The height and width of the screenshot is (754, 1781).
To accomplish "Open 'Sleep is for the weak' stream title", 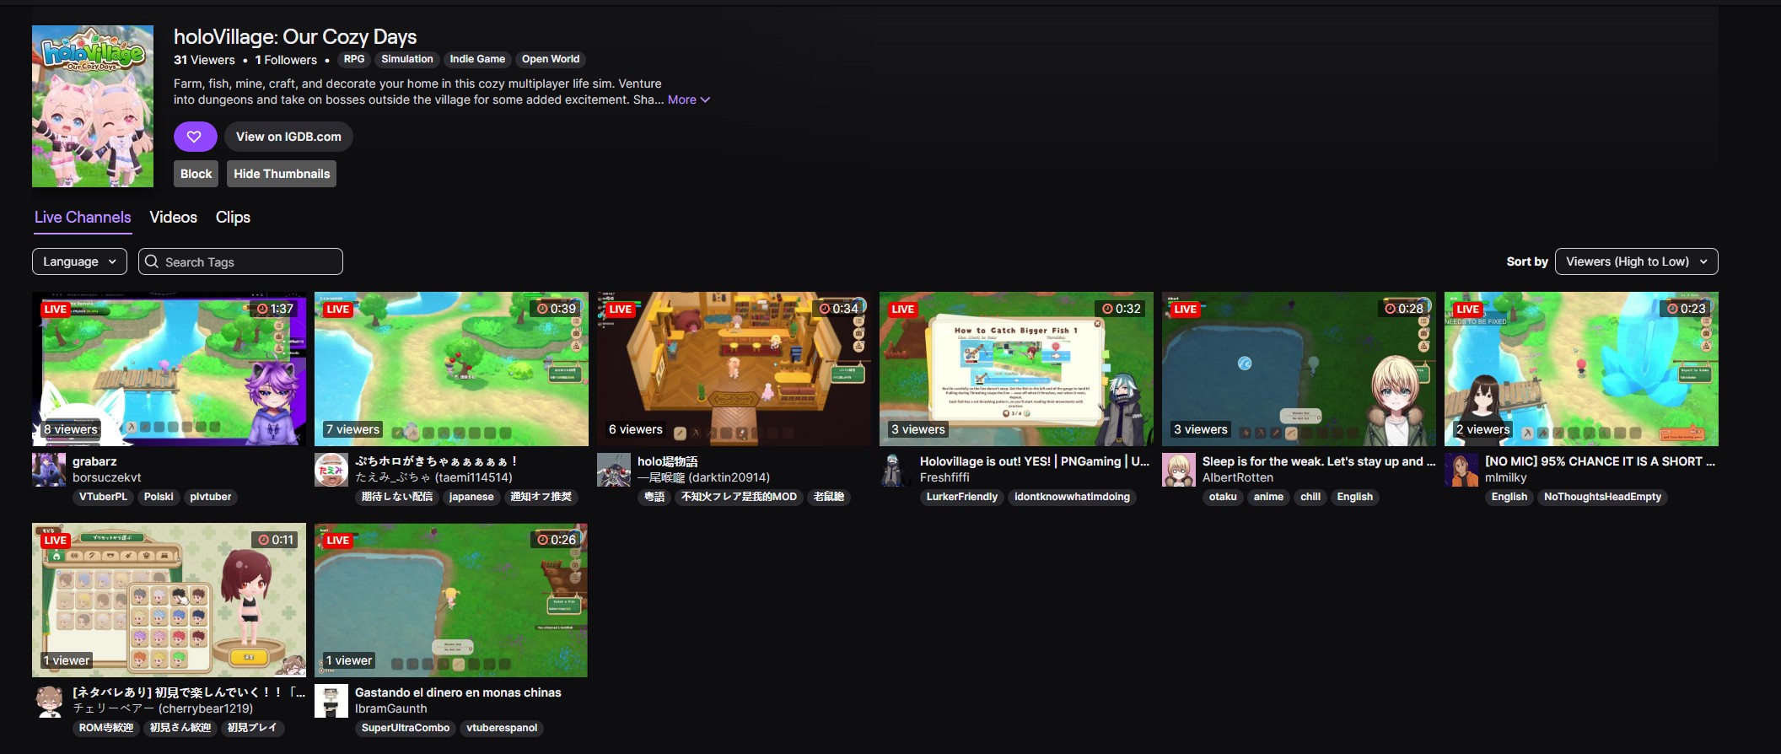I will (1319, 461).
